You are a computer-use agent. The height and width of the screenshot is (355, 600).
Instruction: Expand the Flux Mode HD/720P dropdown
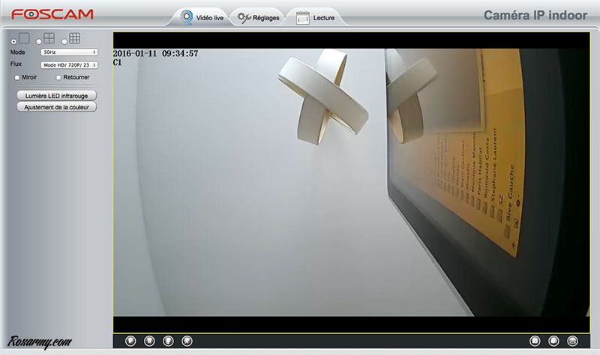69,65
